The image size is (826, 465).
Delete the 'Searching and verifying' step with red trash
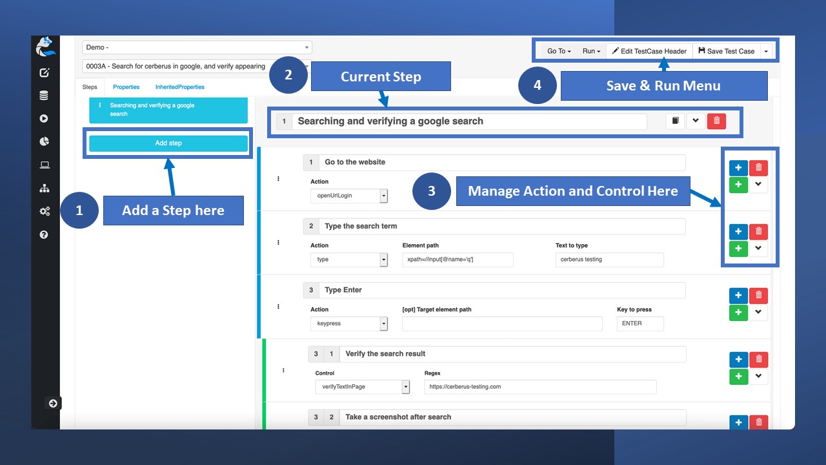716,121
